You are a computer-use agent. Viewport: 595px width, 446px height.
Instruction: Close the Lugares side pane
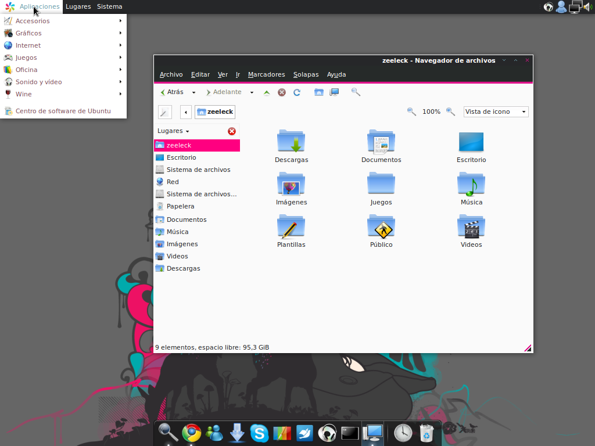click(231, 131)
